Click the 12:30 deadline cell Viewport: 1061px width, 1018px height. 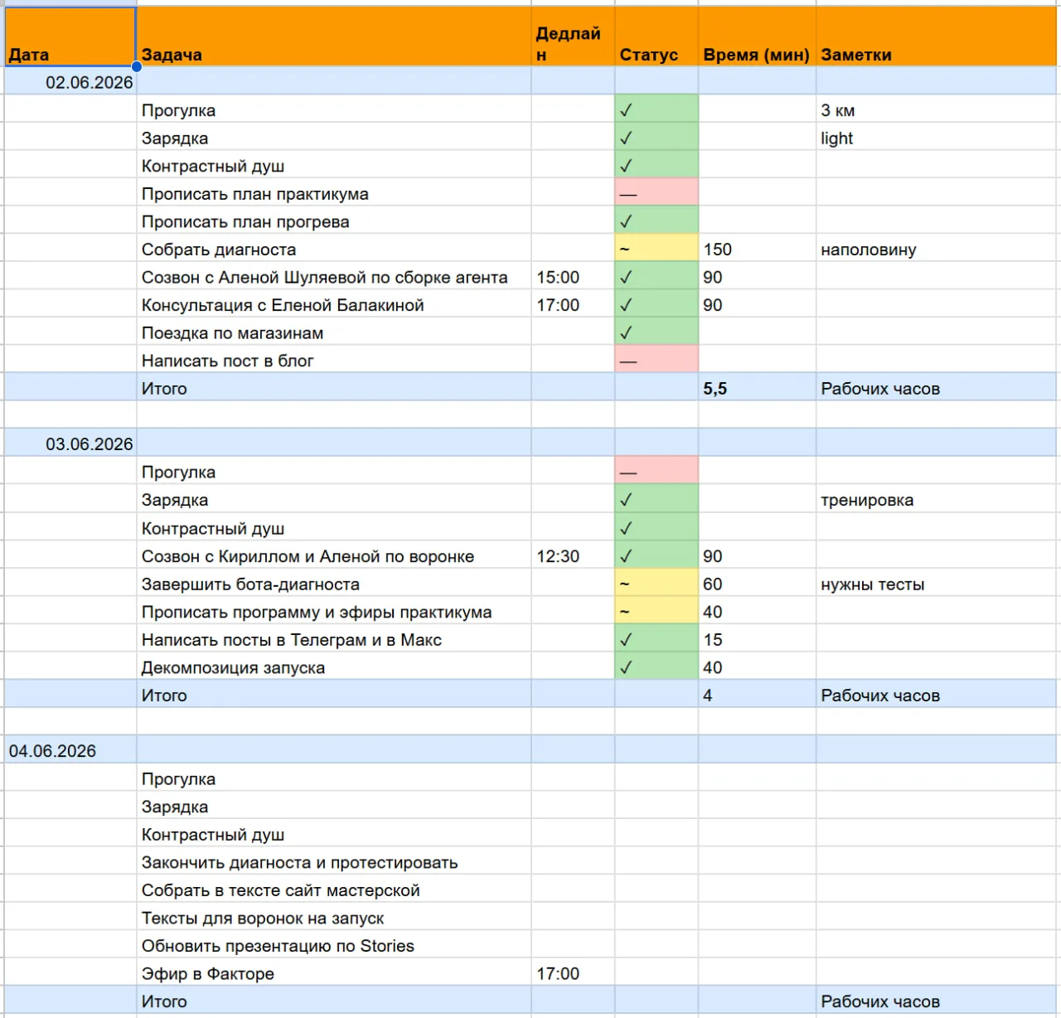tap(573, 555)
